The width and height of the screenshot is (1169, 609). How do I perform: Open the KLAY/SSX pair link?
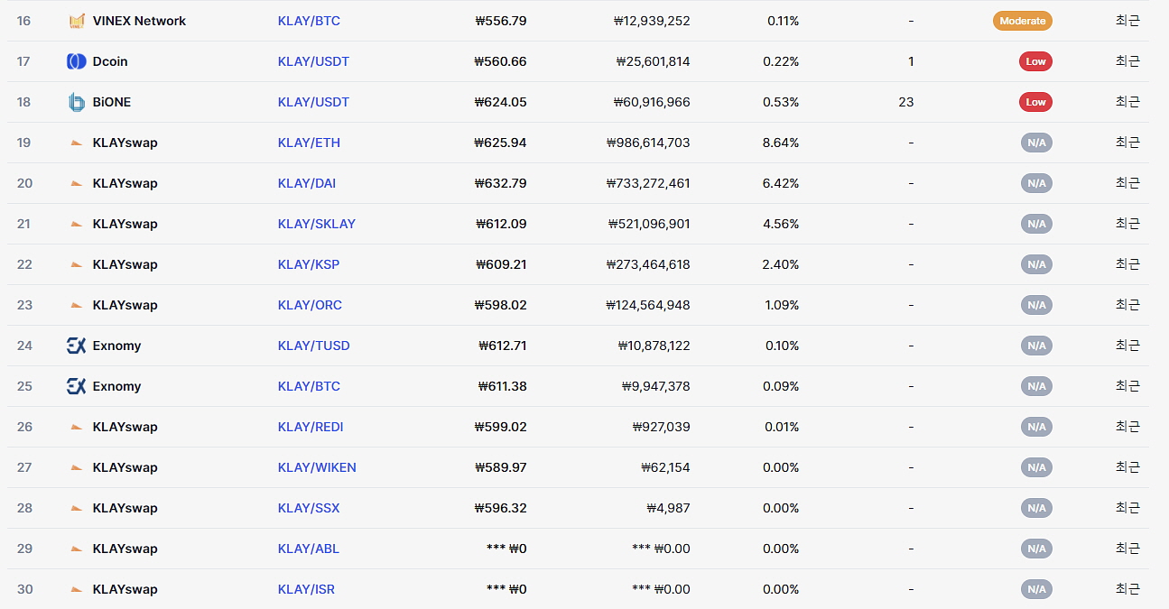[x=309, y=508]
